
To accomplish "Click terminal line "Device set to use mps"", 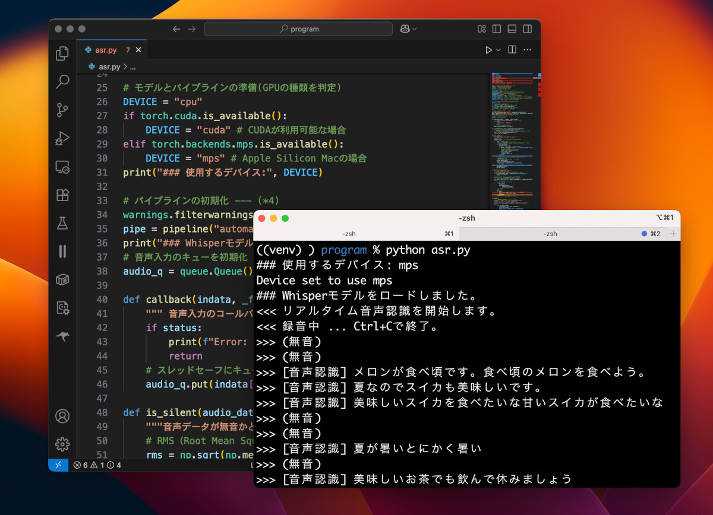I will (324, 281).
